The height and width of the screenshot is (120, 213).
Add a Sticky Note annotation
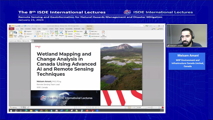point(78,32)
